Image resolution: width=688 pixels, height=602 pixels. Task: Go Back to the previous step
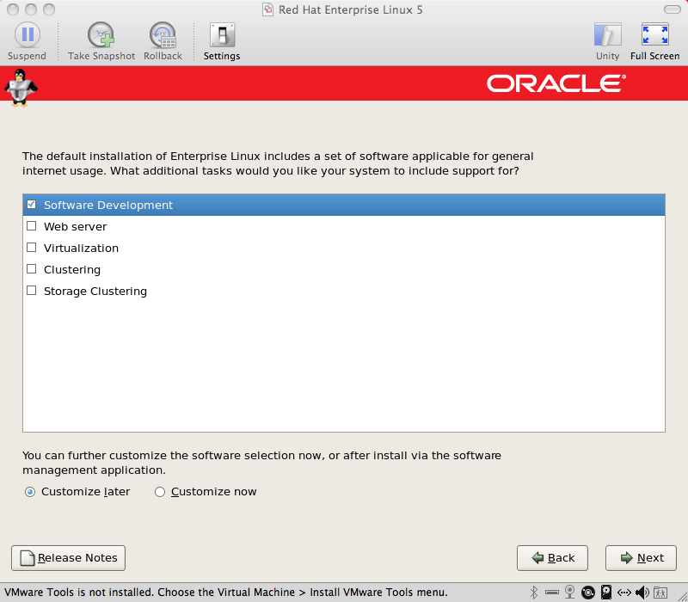(552, 558)
